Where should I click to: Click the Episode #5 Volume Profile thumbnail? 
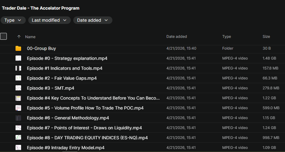(18, 108)
